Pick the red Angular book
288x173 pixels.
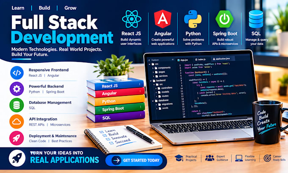tap(116, 92)
